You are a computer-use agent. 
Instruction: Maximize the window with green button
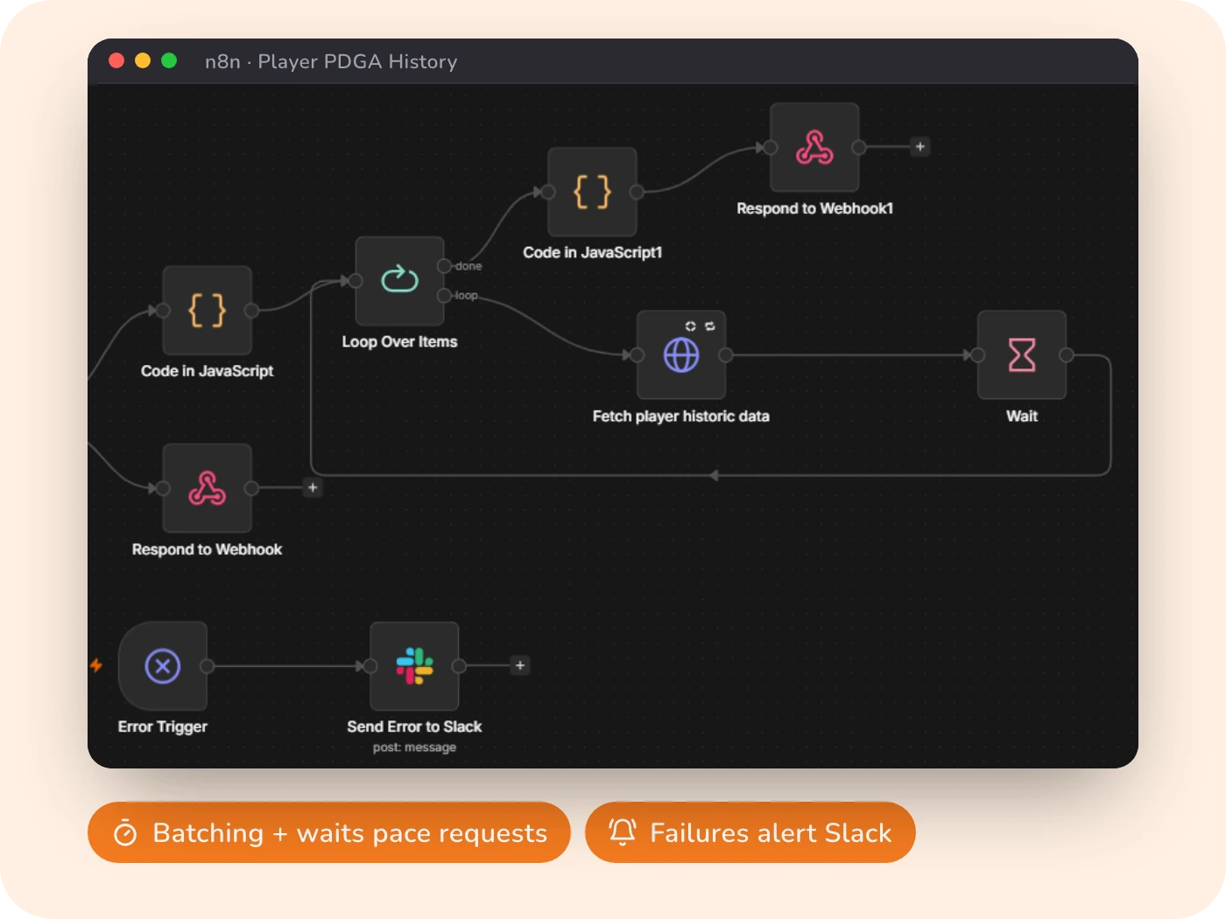(169, 60)
